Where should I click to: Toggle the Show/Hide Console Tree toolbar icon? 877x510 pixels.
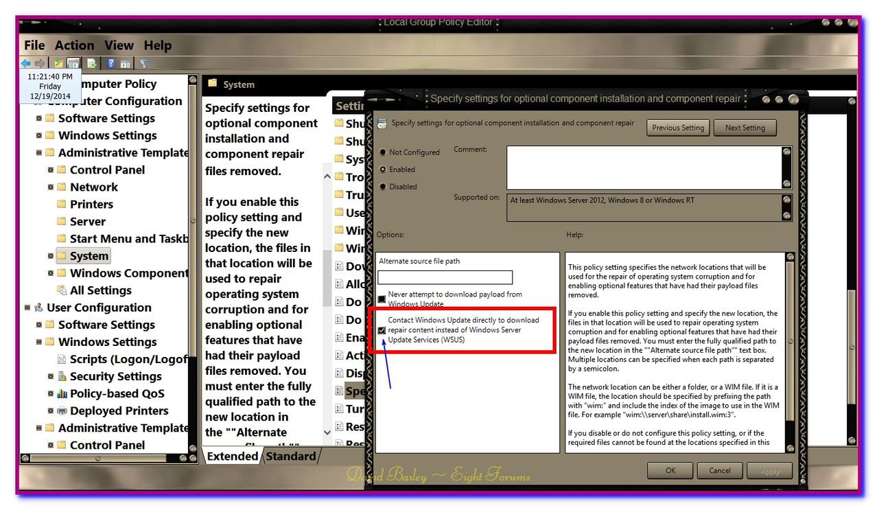(x=73, y=64)
